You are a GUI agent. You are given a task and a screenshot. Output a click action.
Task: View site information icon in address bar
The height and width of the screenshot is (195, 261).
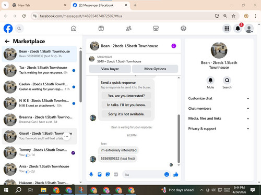[35, 16]
